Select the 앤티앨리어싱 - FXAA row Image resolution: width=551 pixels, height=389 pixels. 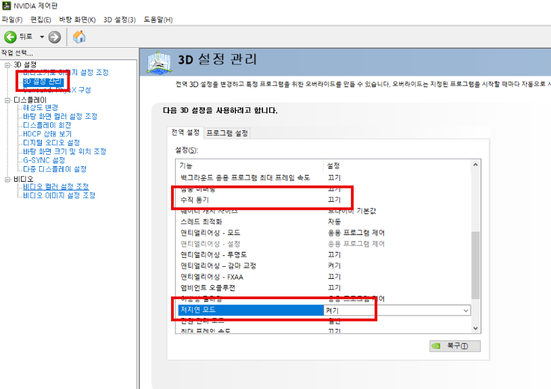tap(323, 277)
